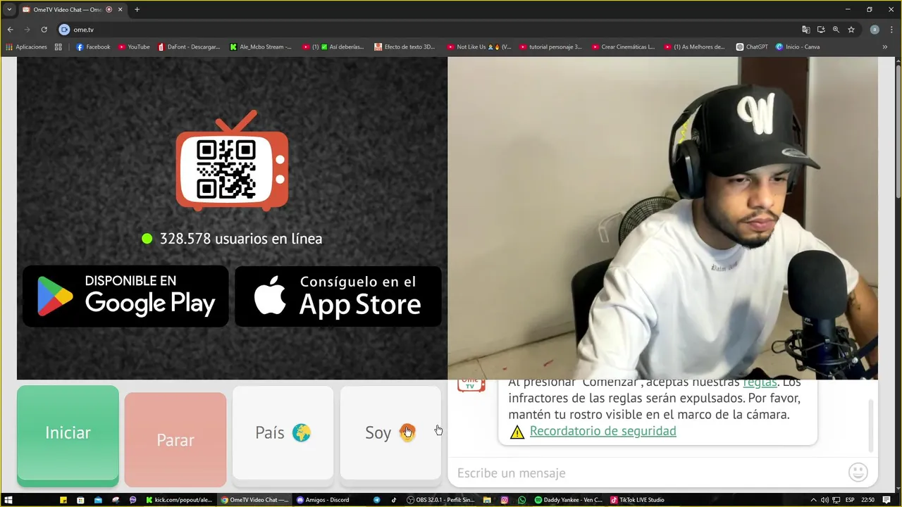The image size is (902, 507).
Task: Open the Not Like Us bookmark
Action: point(478,47)
